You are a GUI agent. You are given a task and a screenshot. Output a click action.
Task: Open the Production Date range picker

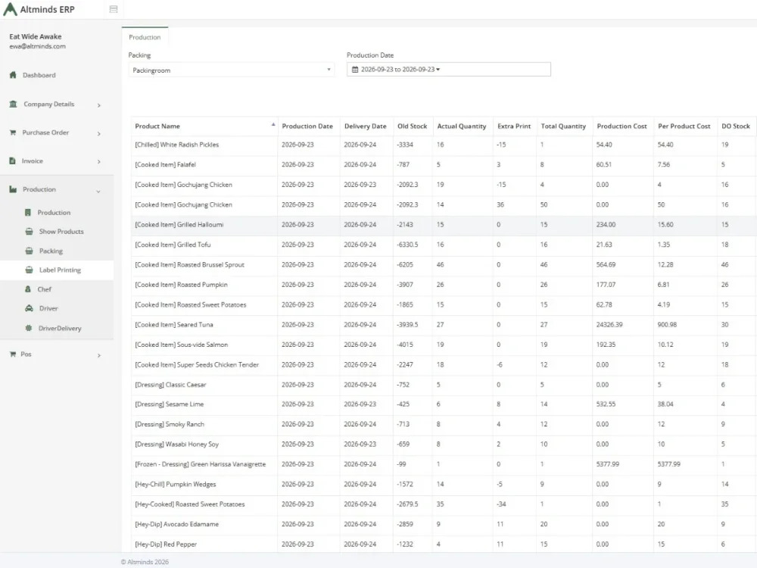coord(448,70)
